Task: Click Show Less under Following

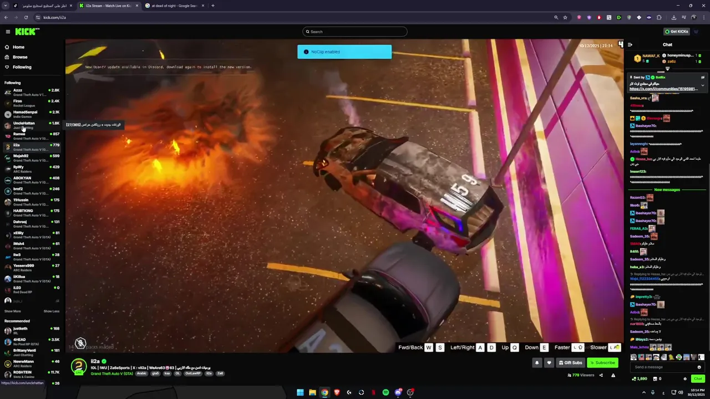Action: coord(52,311)
